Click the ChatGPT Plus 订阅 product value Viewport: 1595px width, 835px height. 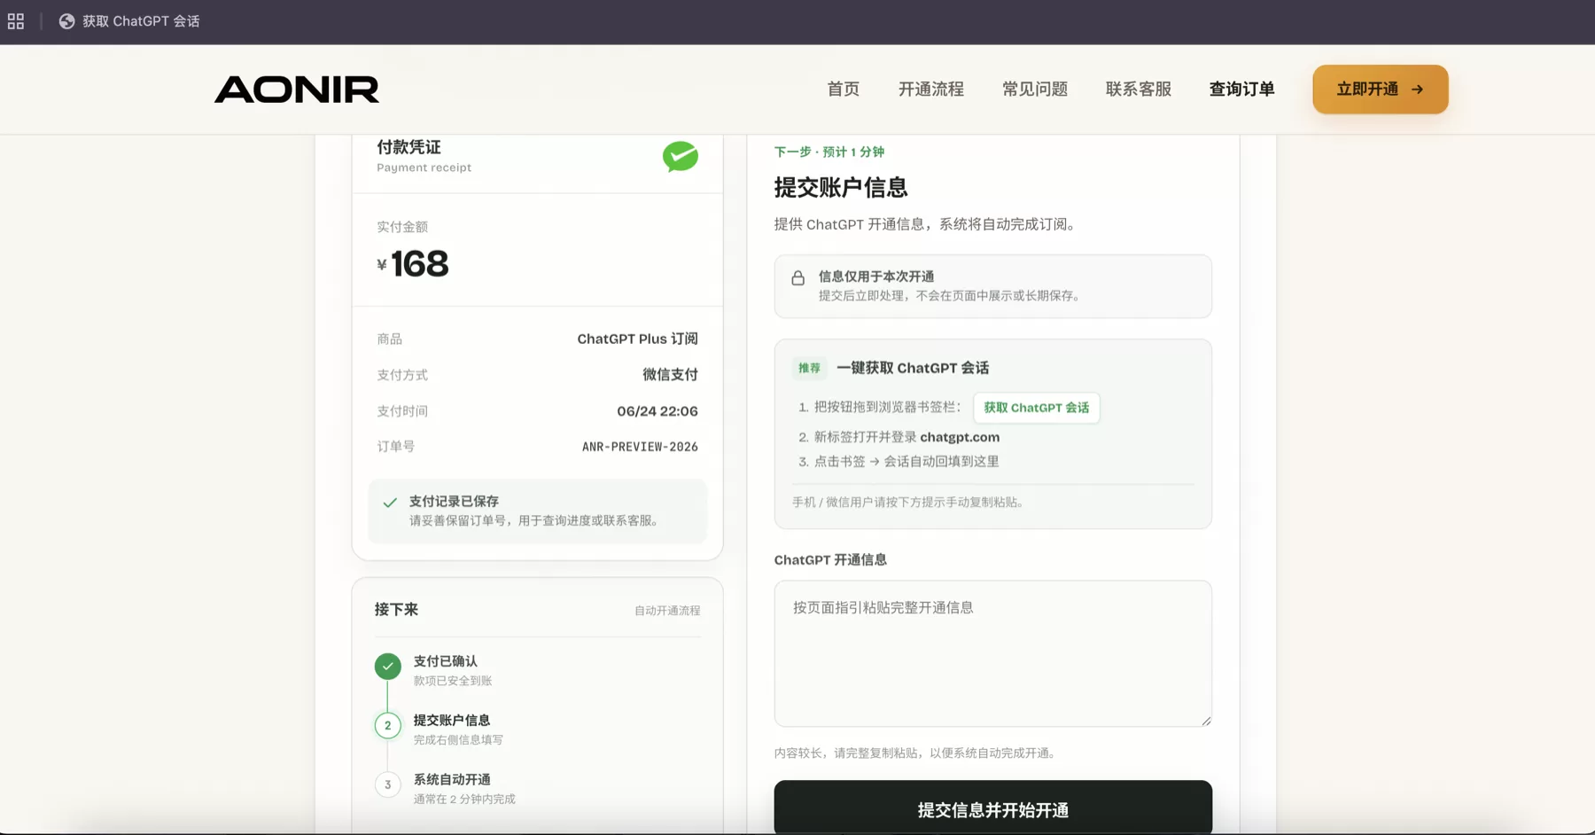(x=637, y=339)
